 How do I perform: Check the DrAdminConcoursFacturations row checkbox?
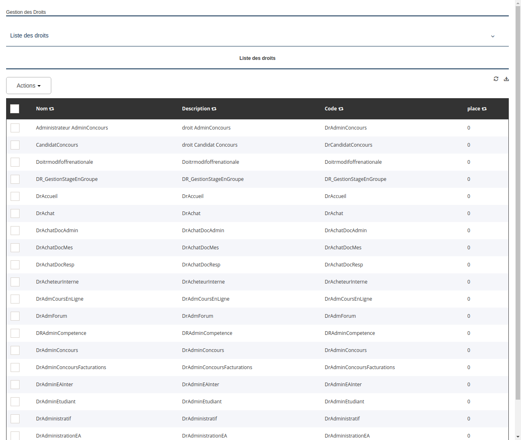15,367
